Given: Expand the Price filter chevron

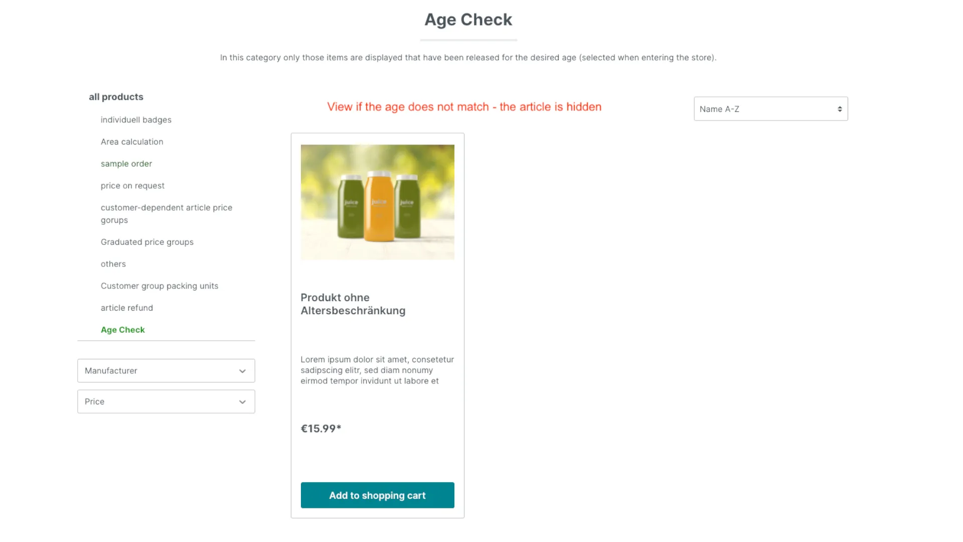Looking at the screenshot, I should pos(243,401).
